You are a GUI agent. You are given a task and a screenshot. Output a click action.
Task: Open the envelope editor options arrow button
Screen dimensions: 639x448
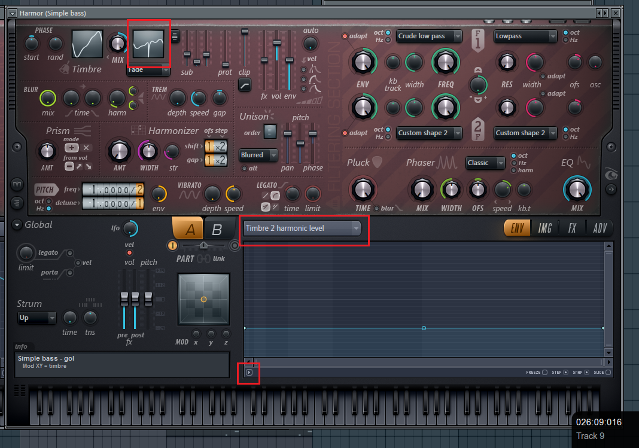249,372
